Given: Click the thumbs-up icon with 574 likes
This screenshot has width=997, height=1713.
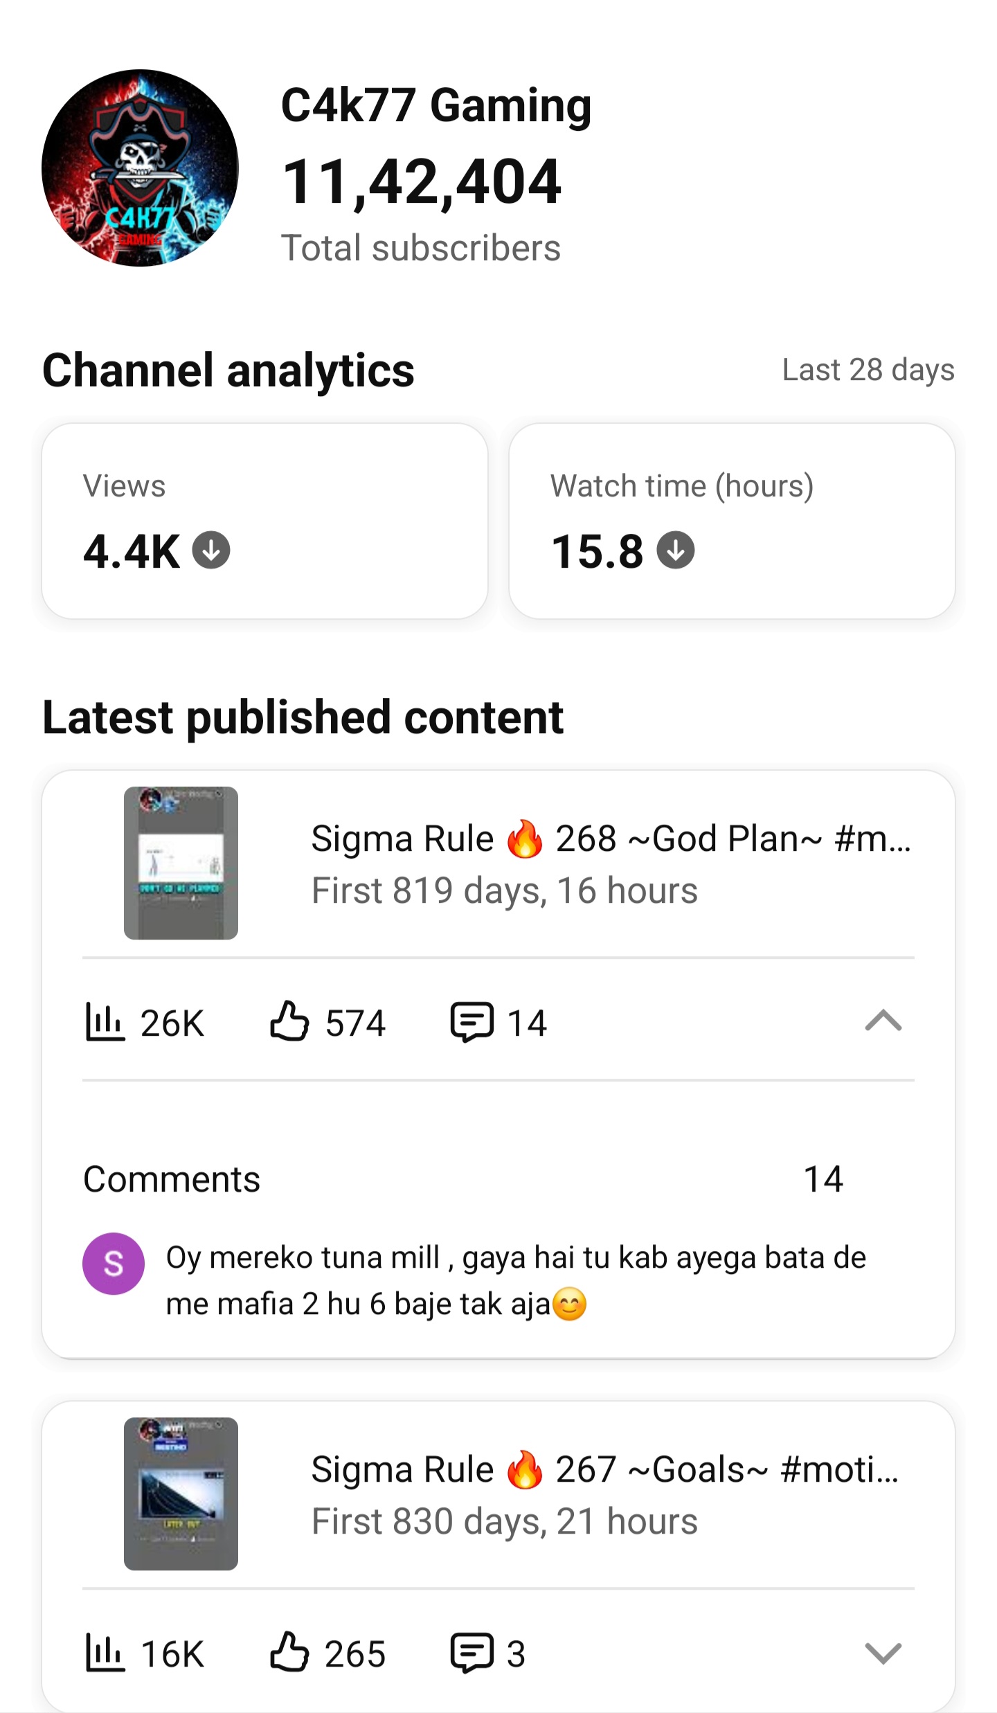Looking at the screenshot, I should [289, 1021].
